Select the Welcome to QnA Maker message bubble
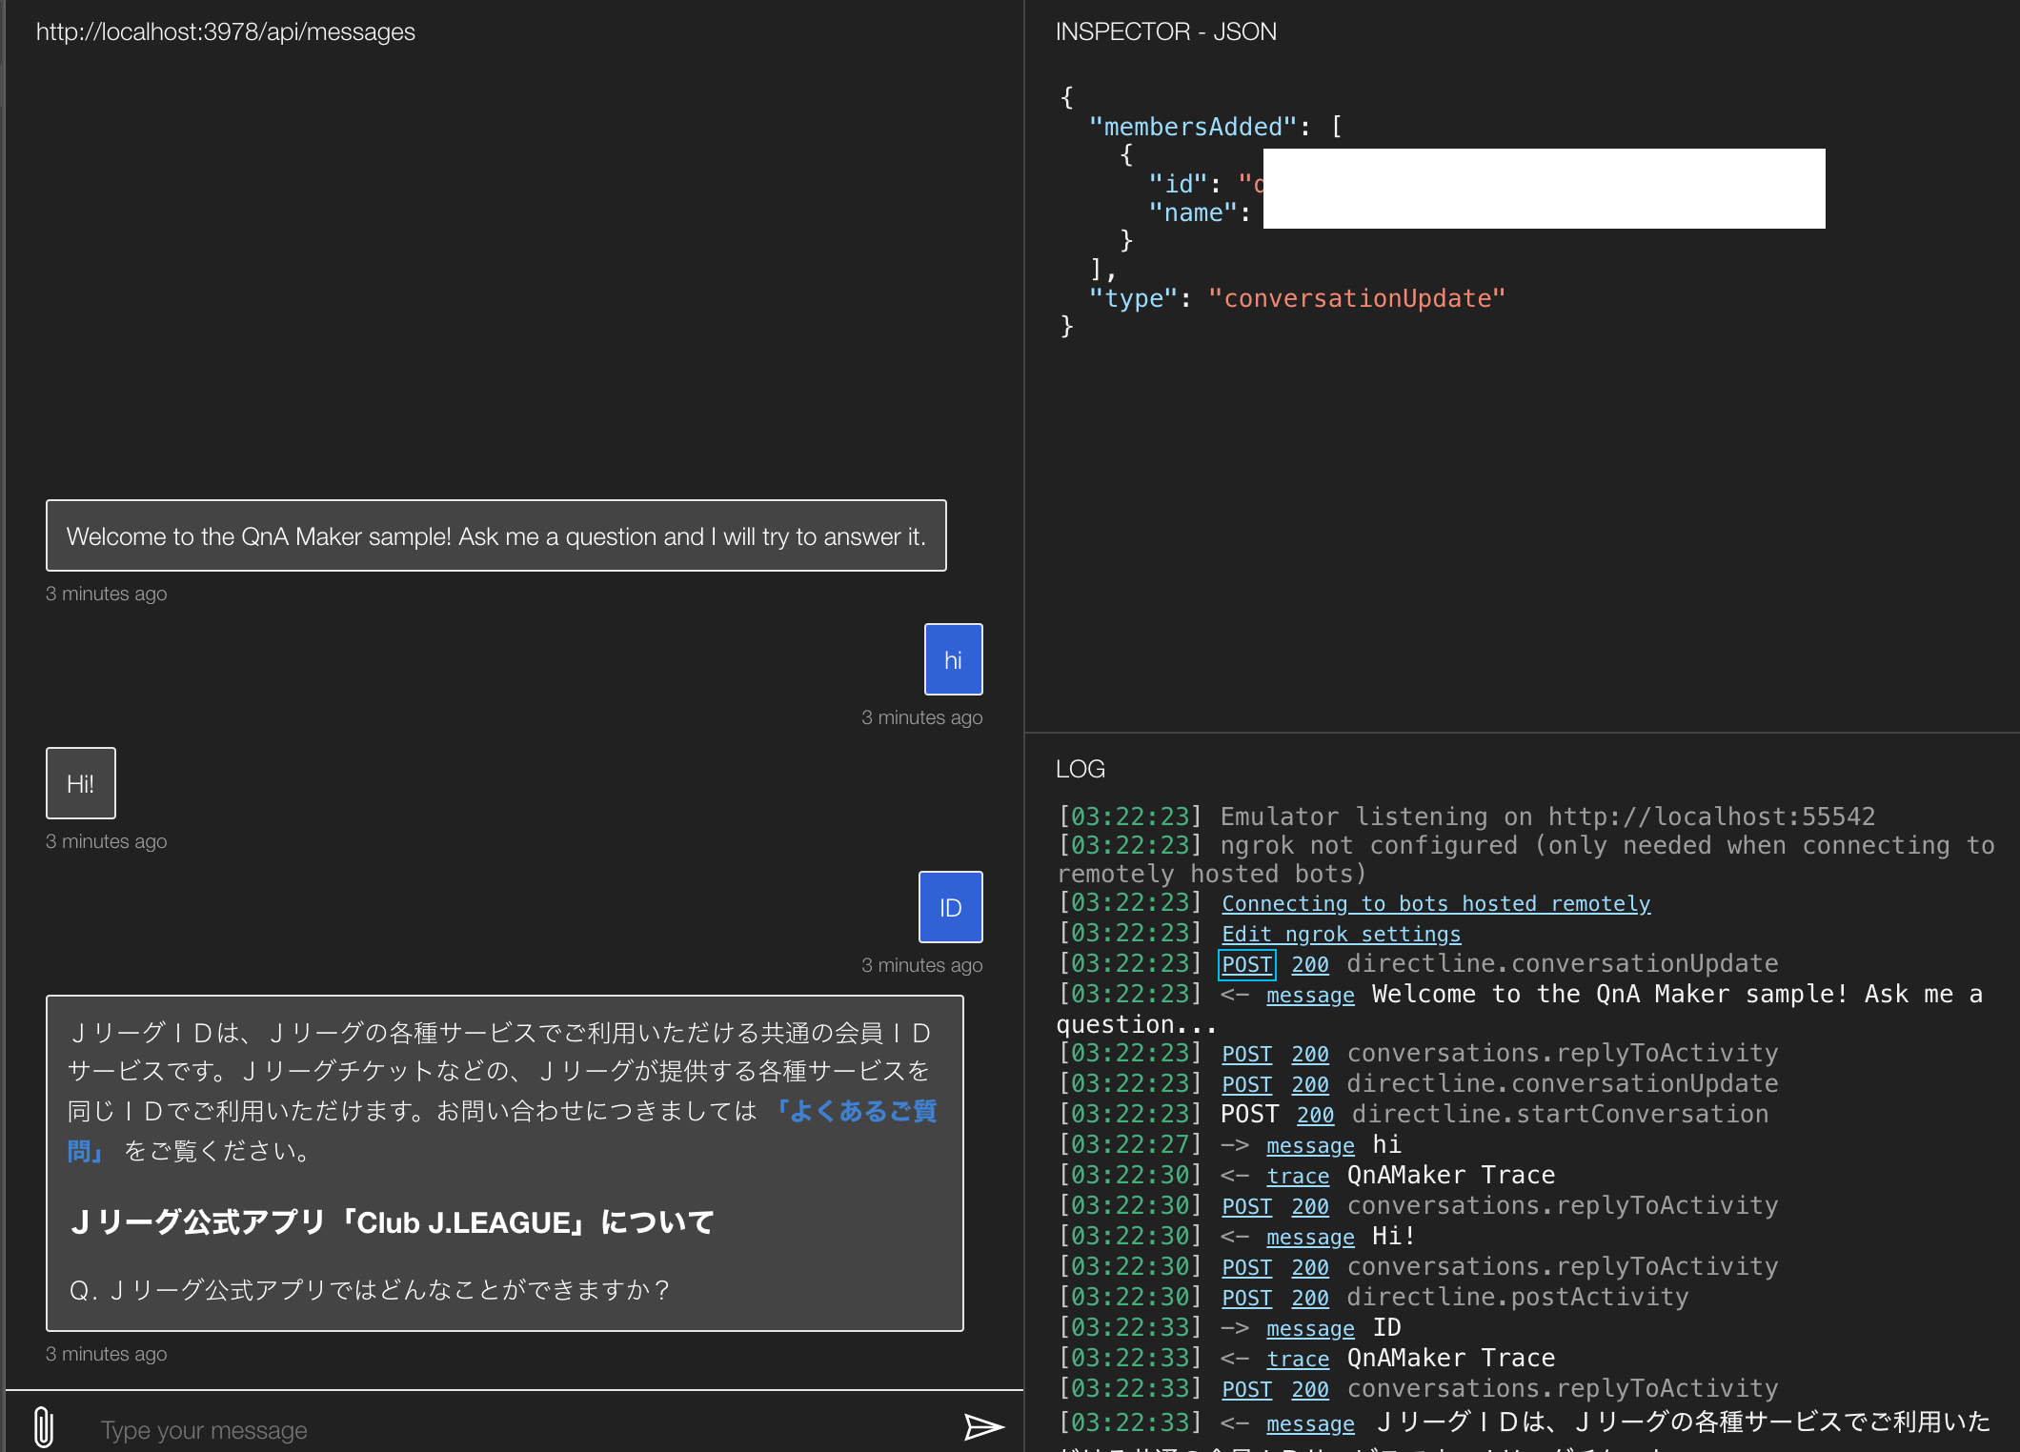Image resolution: width=2020 pixels, height=1452 pixels. pos(495,535)
